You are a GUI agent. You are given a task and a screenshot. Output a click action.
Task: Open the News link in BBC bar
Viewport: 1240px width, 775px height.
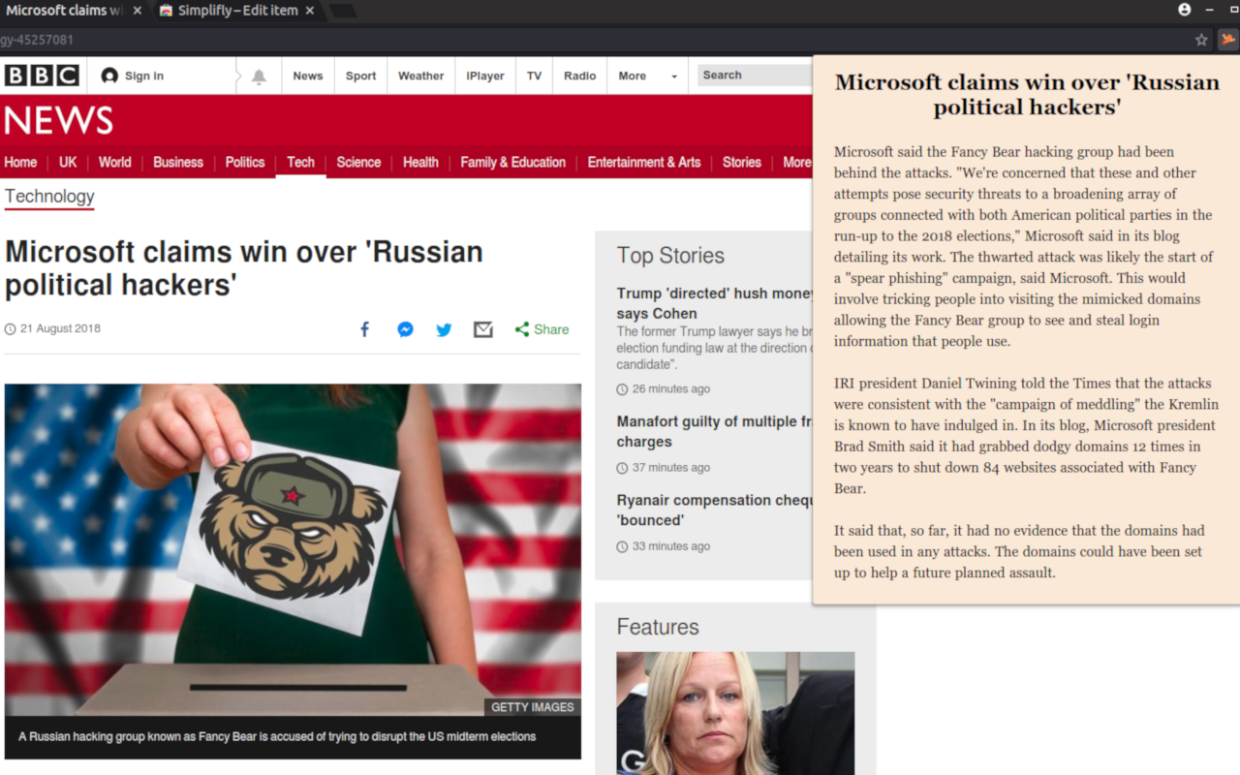pos(308,76)
